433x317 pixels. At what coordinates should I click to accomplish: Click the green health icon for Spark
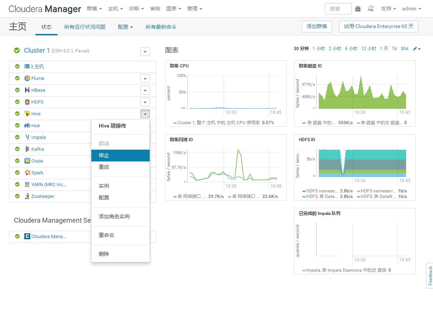point(17,173)
